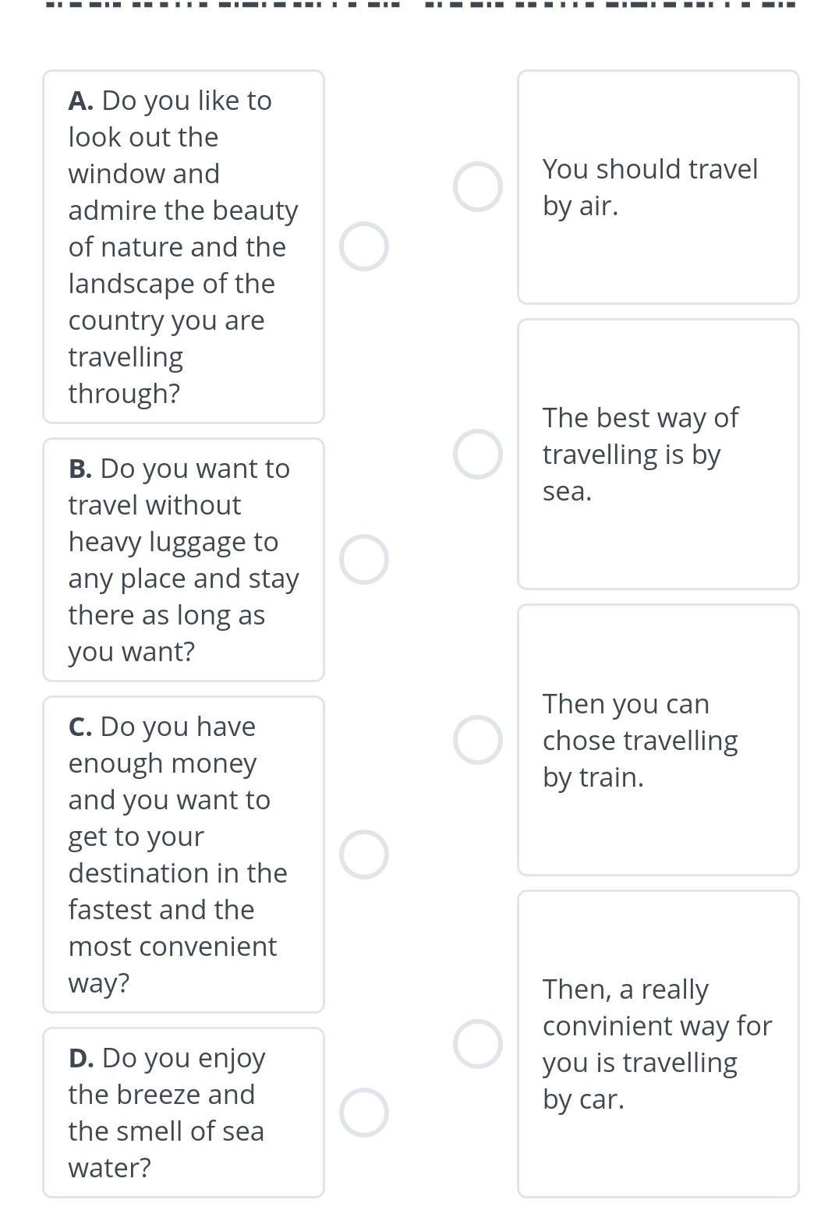The height and width of the screenshot is (1228, 828).
Task: Click the 'convinient way for you is travelling by car' card
Action: pos(658,1044)
